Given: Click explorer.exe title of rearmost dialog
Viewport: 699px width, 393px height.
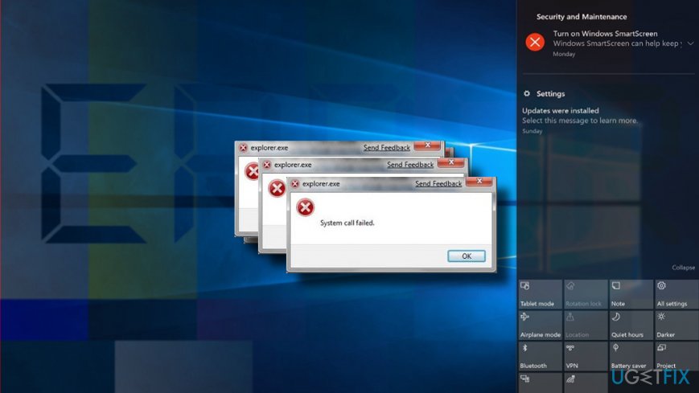Looking at the screenshot, I should click(269, 148).
